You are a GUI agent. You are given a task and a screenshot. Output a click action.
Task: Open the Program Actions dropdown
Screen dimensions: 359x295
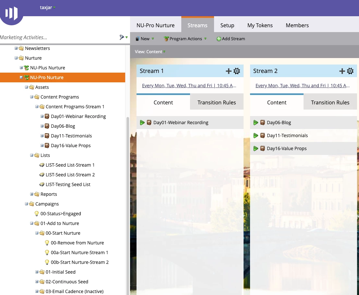pos(185,39)
